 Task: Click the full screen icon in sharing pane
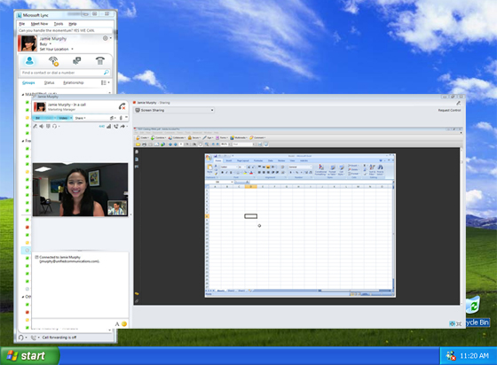coord(459,323)
